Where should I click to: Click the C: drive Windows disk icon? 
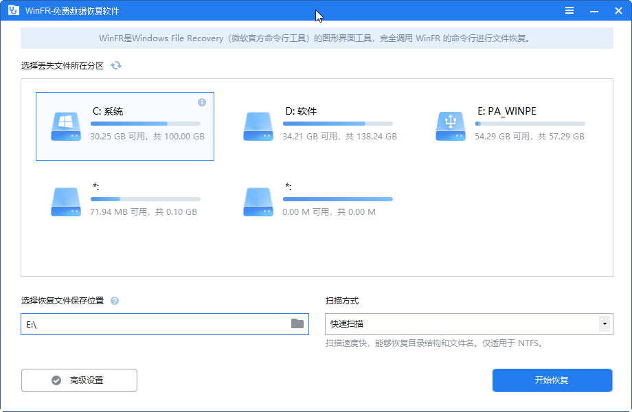[66, 126]
